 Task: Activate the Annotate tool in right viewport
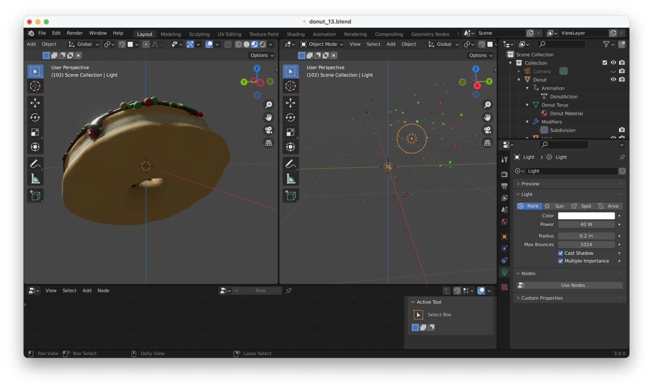[x=290, y=164]
